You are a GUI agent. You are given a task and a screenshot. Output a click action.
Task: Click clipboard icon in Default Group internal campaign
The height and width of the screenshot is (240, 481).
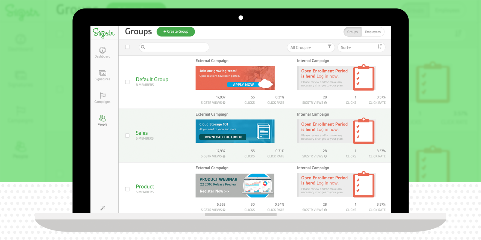point(364,77)
